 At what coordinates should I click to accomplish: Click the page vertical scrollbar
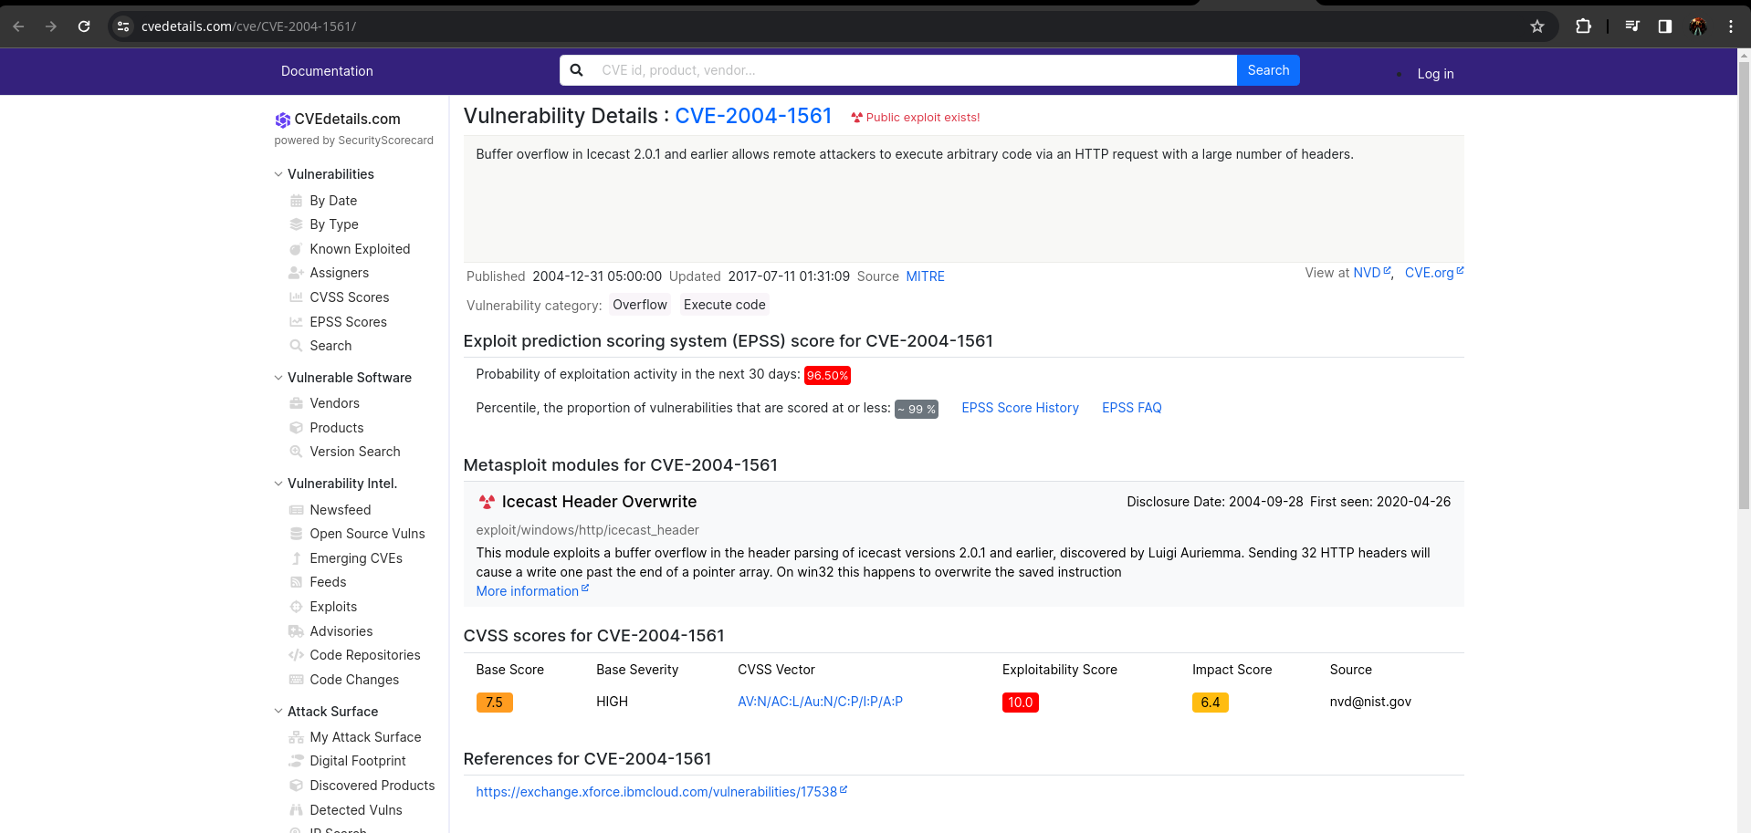[1744, 285]
